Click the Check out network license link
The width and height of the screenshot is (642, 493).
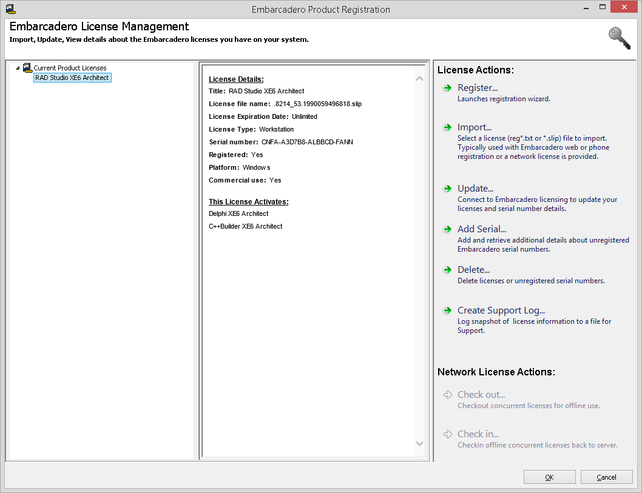pos(481,395)
